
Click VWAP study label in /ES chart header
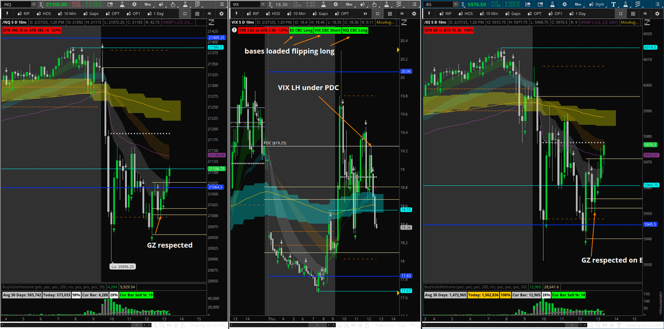[599, 23]
